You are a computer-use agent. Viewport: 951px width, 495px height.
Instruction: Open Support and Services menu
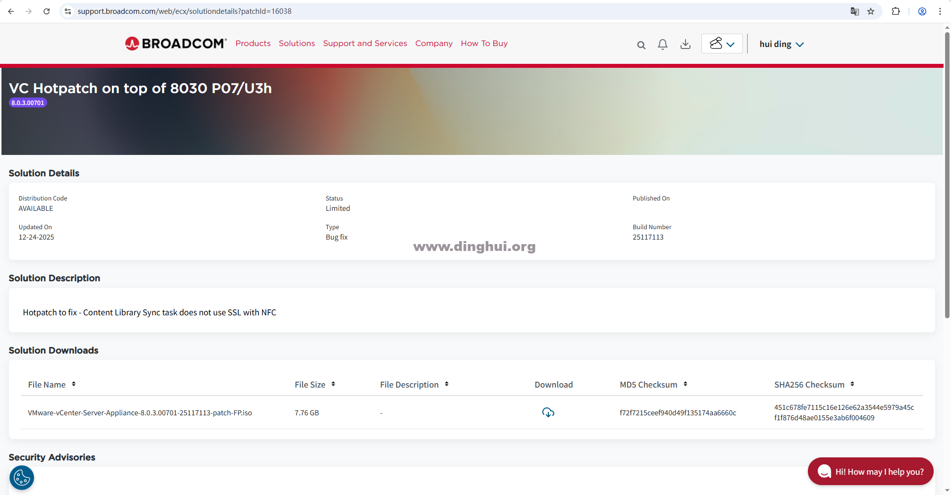pyautogui.click(x=365, y=44)
